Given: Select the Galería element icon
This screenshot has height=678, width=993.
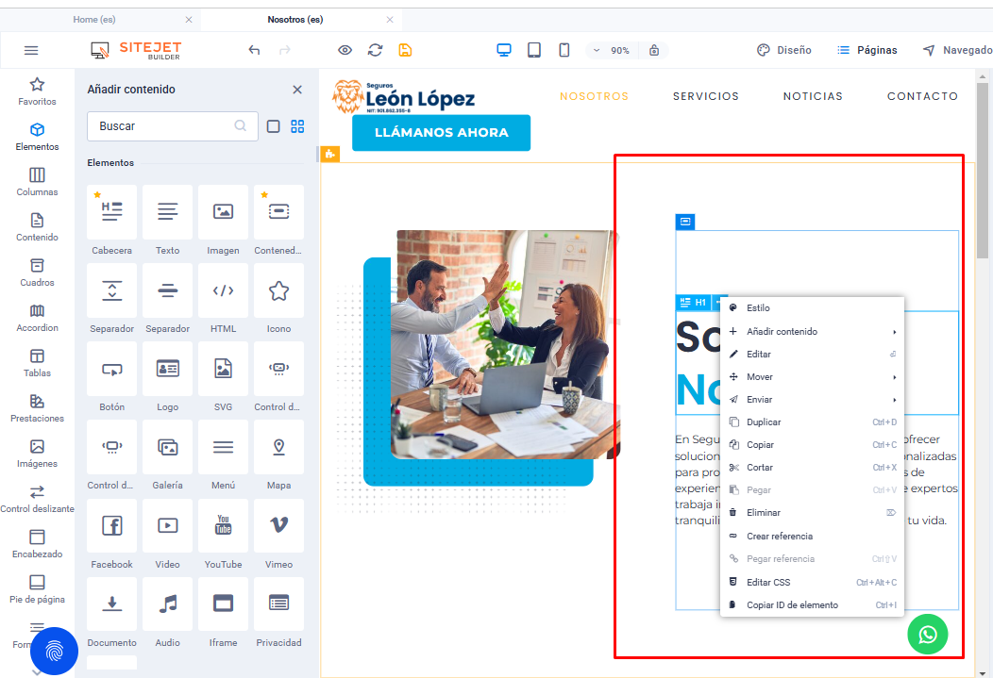Looking at the screenshot, I should pyautogui.click(x=167, y=447).
